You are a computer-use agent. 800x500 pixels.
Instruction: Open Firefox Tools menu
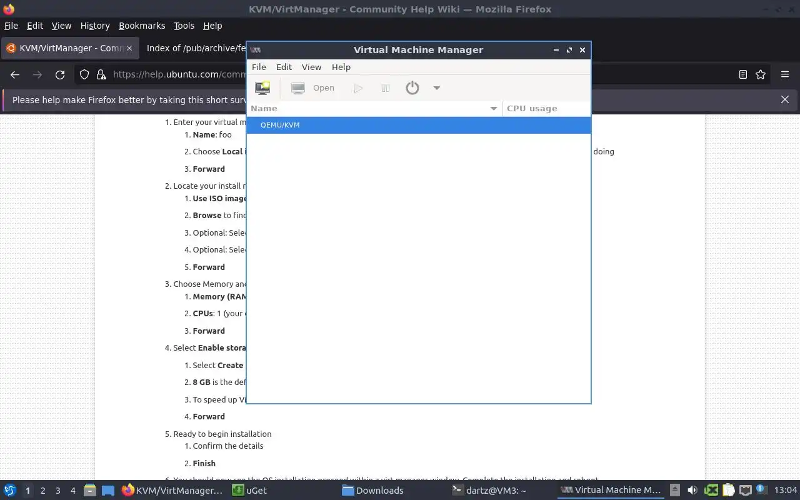(x=184, y=26)
